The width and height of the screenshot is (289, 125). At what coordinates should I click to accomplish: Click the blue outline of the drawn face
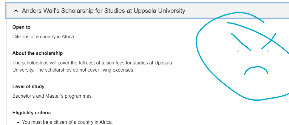[197, 42]
